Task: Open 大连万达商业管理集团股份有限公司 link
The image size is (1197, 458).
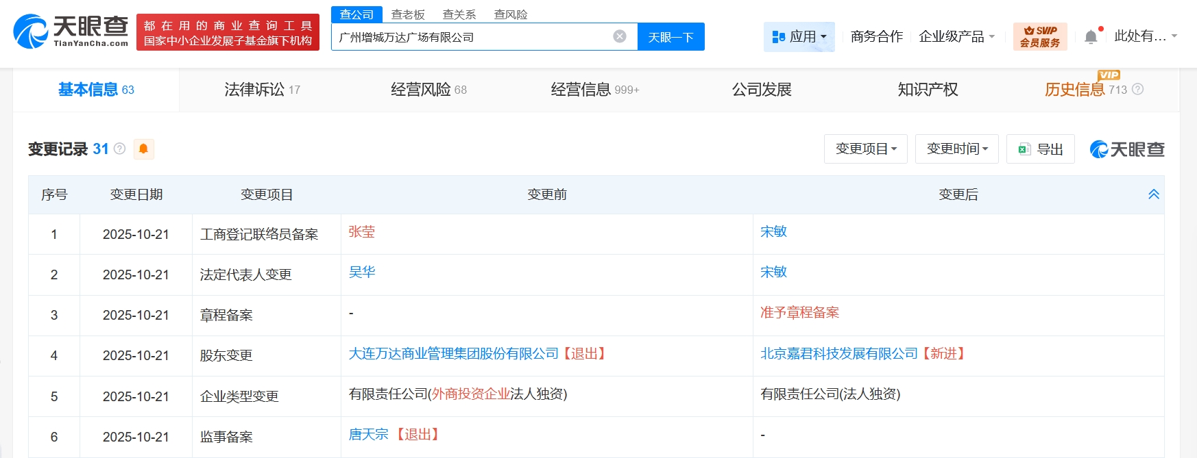Action: 453,353
